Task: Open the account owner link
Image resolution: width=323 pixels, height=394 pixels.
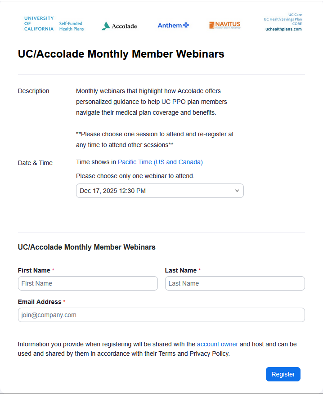Action: [217, 344]
